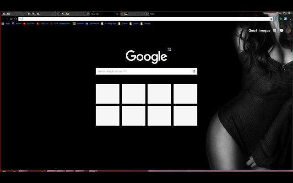Switch to the Apps tab

[x=134, y=14]
